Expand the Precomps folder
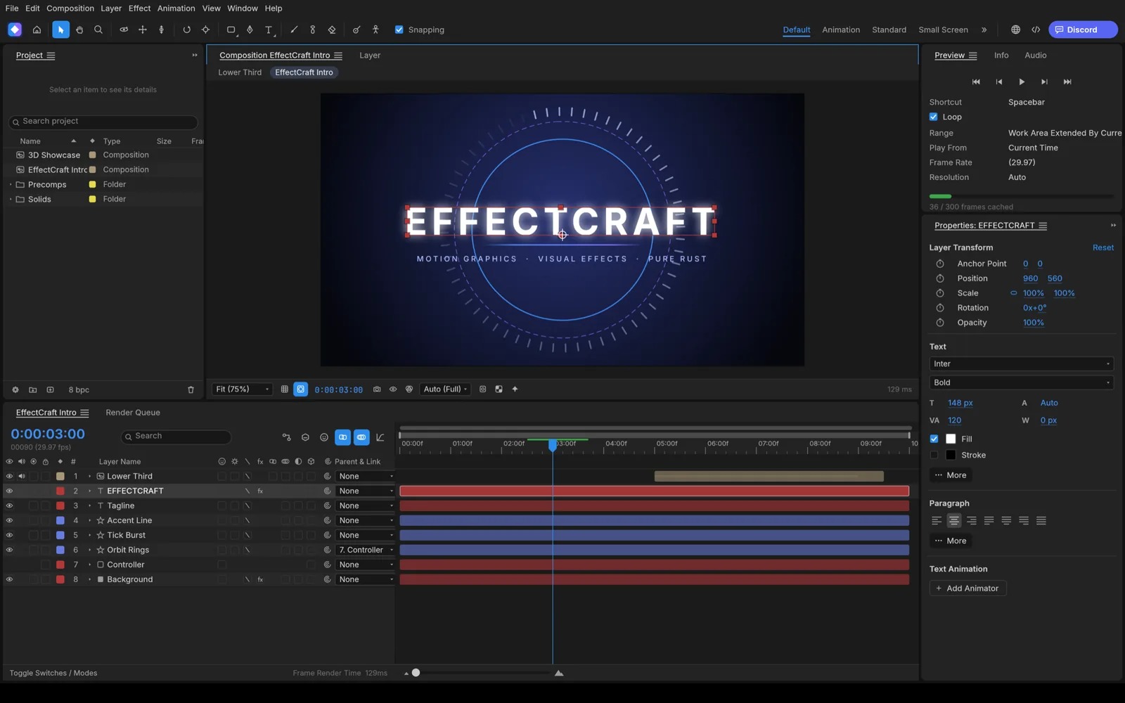This screenshot has height=703, width=1125. point(11,184)
